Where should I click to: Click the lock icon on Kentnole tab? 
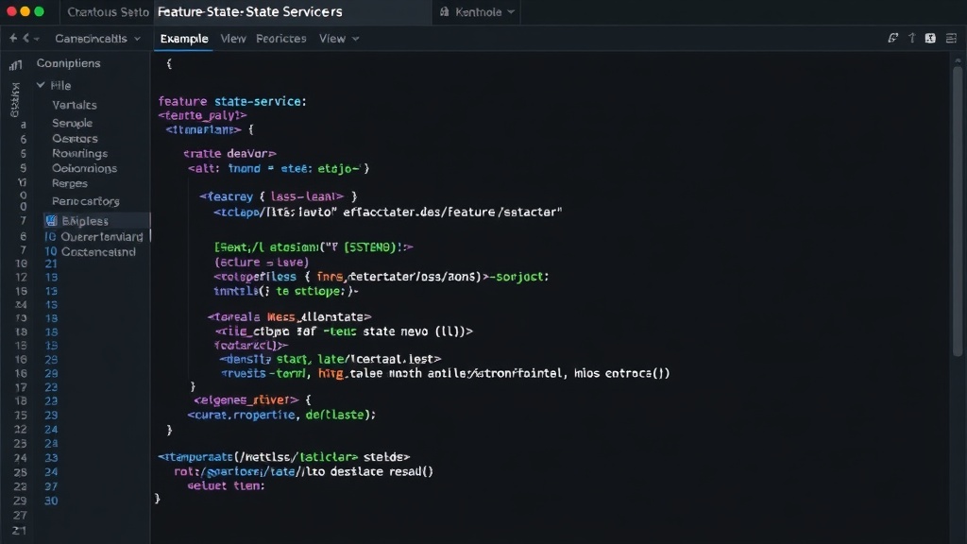coord(444,11)
